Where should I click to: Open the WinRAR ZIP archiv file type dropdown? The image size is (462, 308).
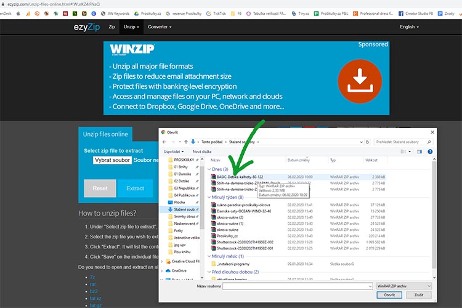(404, 286)
